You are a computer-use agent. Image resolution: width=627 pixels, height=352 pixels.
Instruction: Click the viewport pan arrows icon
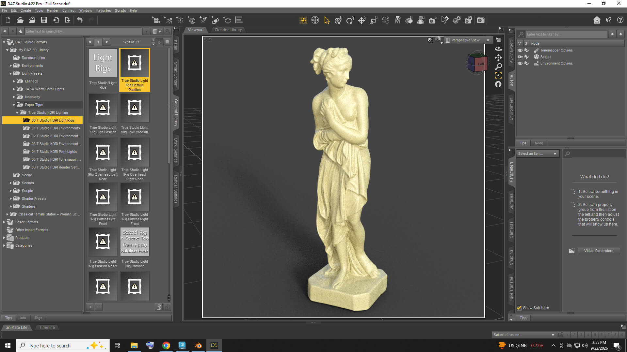[498, 58]
